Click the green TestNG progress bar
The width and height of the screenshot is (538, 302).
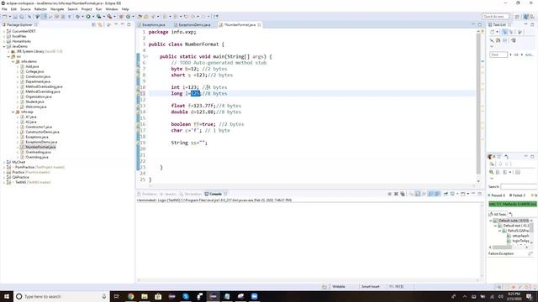513,204
